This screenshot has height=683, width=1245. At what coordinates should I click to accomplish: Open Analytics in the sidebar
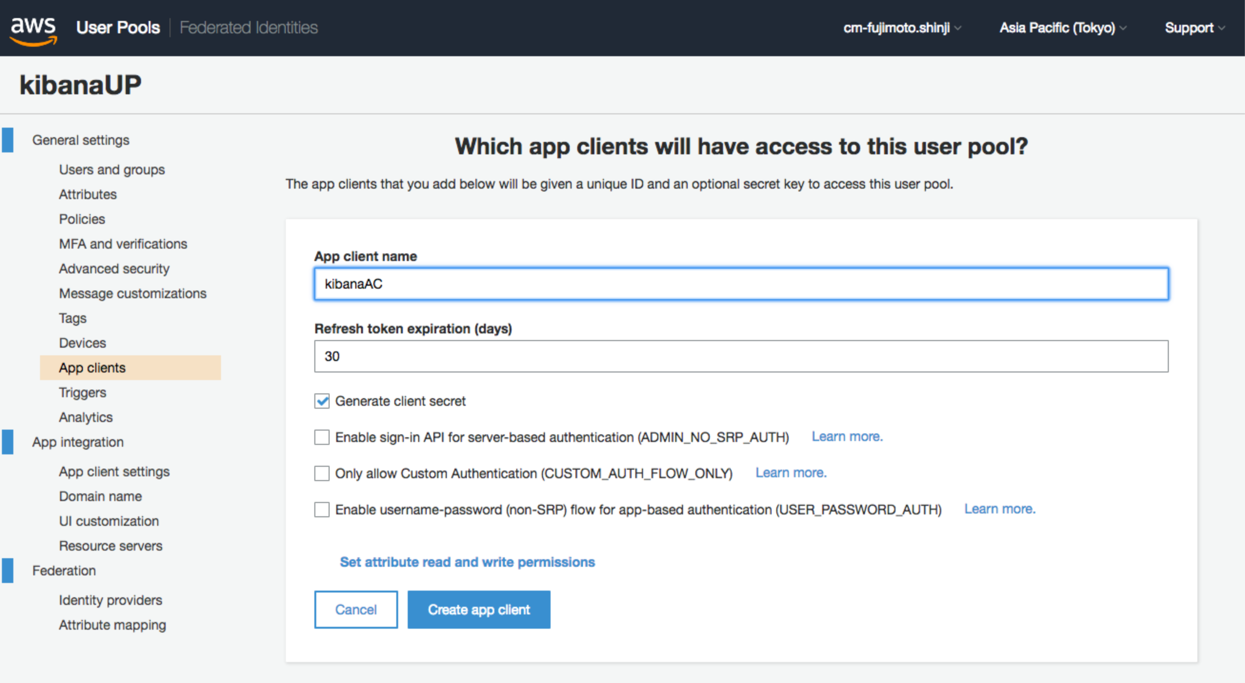86,417
